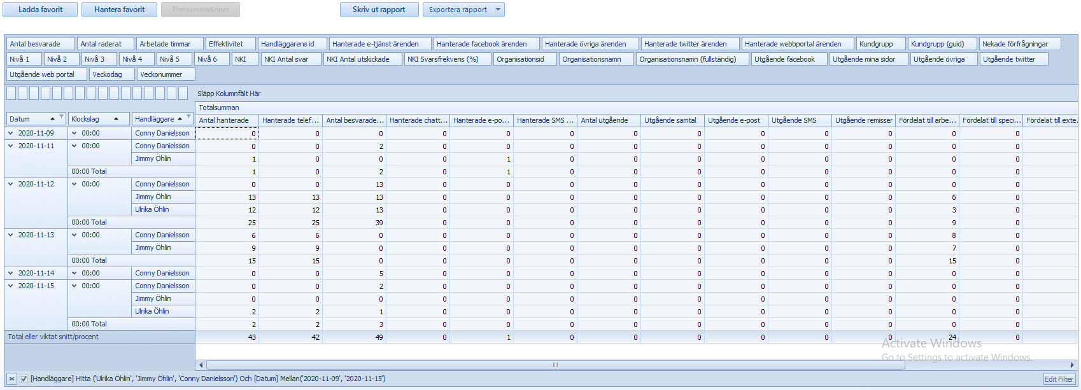Select the Antal besvarade field chip
Screen dimensions: 1081x390
pyautogui.click(x=41, y=44)
